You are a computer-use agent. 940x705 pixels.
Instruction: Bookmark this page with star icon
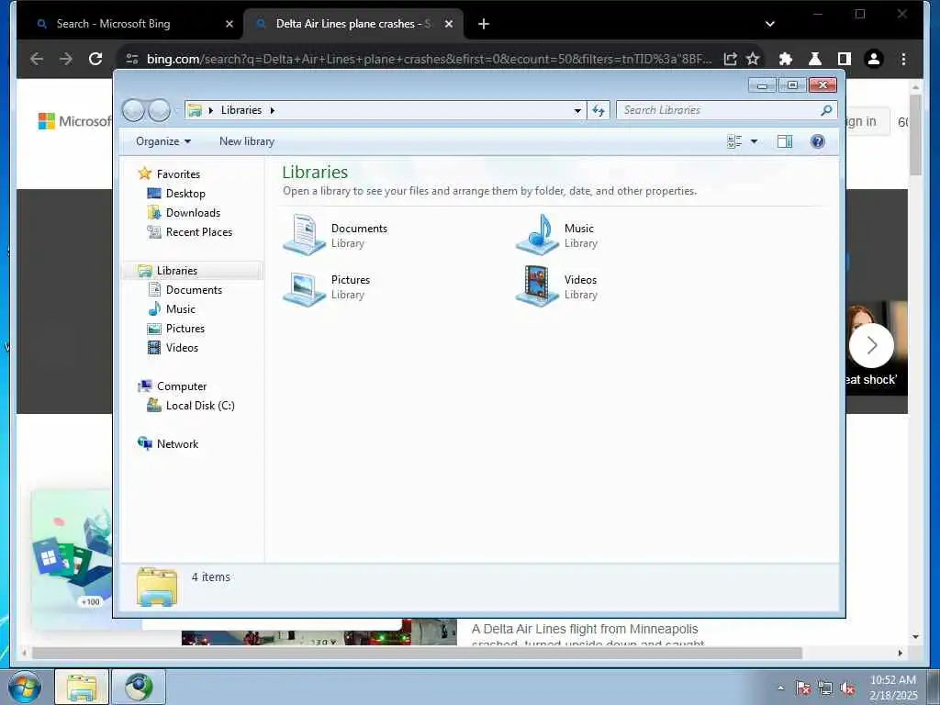(753, 59)
